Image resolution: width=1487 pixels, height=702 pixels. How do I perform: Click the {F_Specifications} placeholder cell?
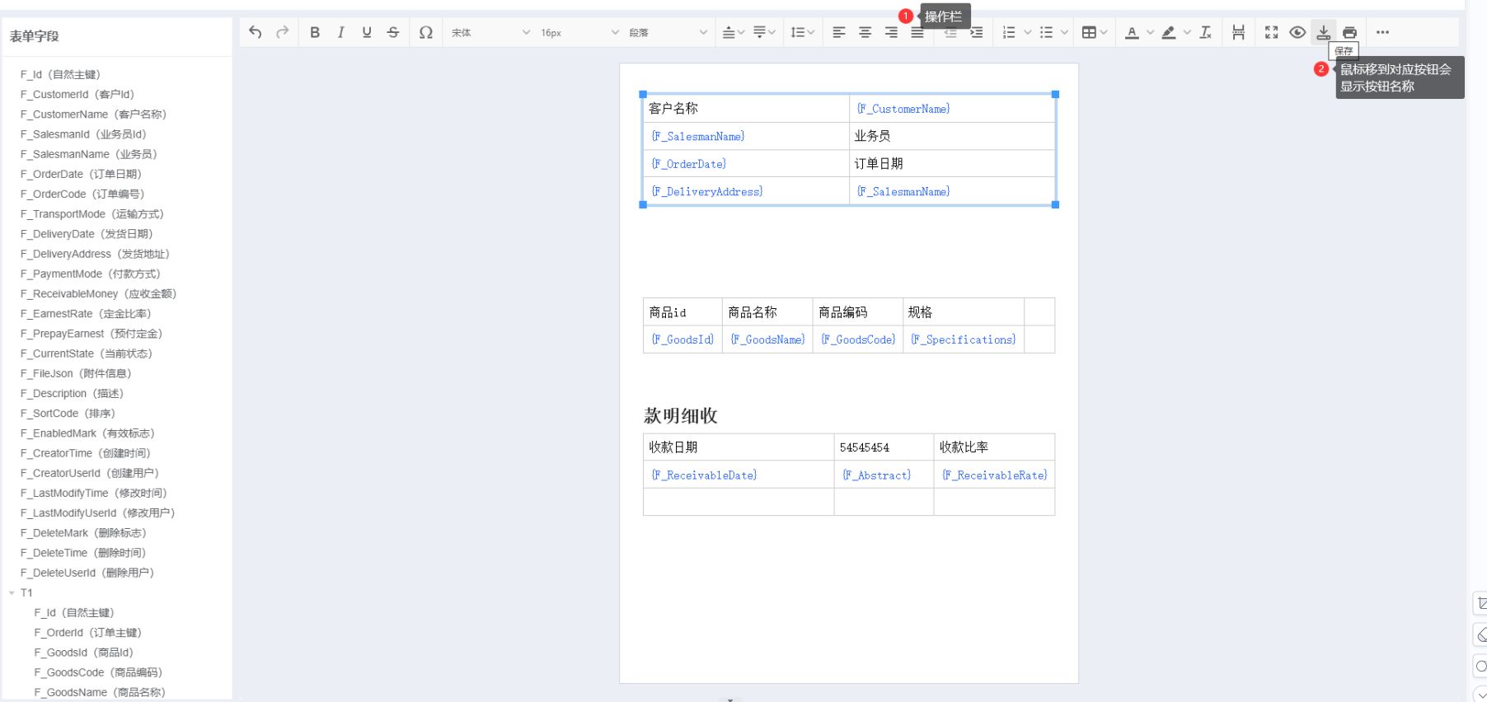coord(964,339)
